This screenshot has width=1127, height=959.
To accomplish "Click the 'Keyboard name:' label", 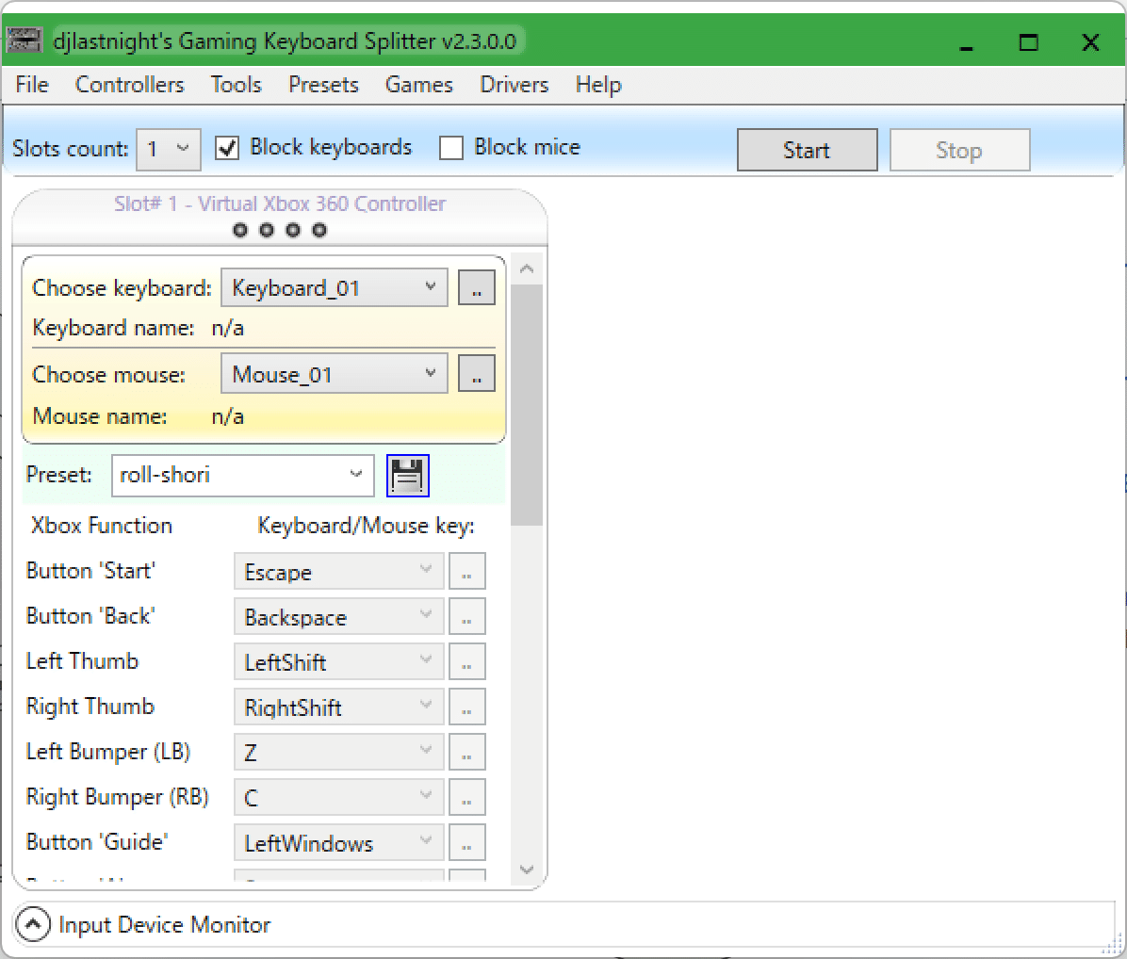I will pyautogui.click(x=114, y=328).
